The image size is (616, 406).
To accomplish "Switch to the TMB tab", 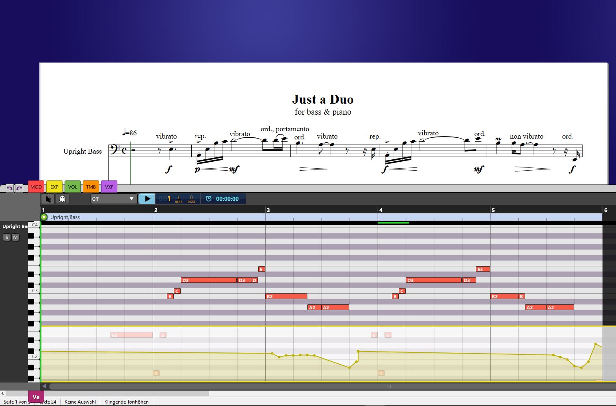I will coord(91,187).
